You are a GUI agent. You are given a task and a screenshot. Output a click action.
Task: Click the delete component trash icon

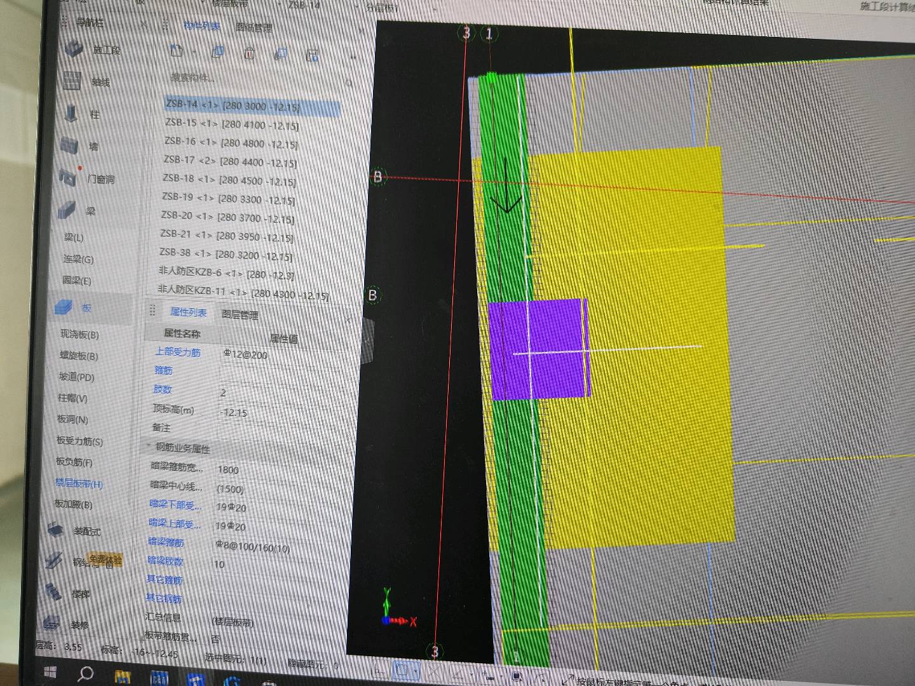coord(249,53)
